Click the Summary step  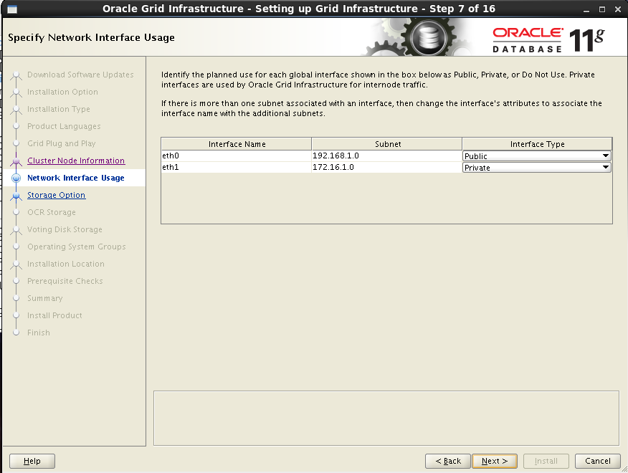45,298
